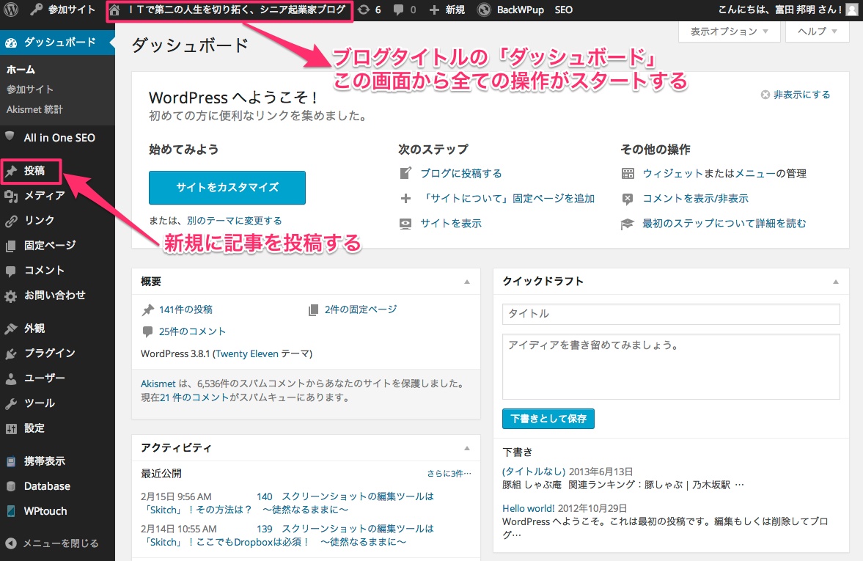863x561 pixels.
Task: Open the ツール sidebar item
Action: (x=39, y=403)
